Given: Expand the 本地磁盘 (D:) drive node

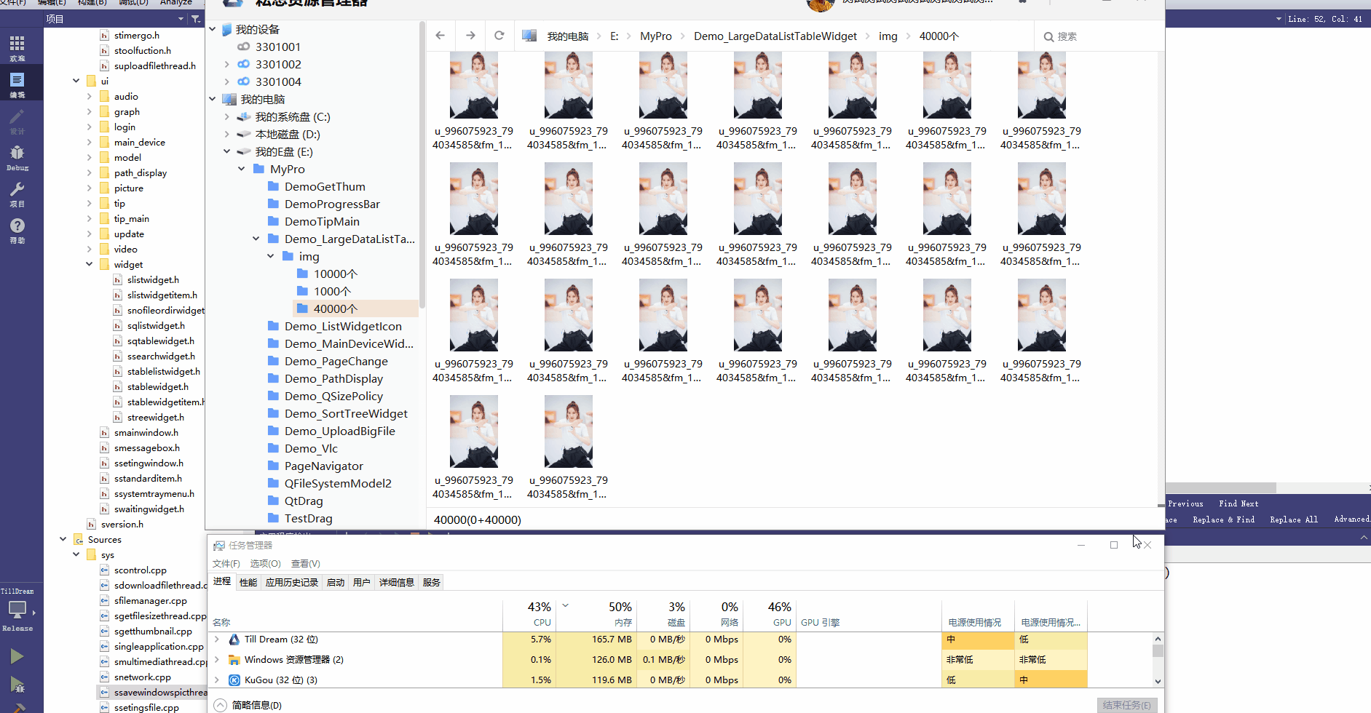Looking at the screenshot, I should pyautogui.click(x=227, y=134).
